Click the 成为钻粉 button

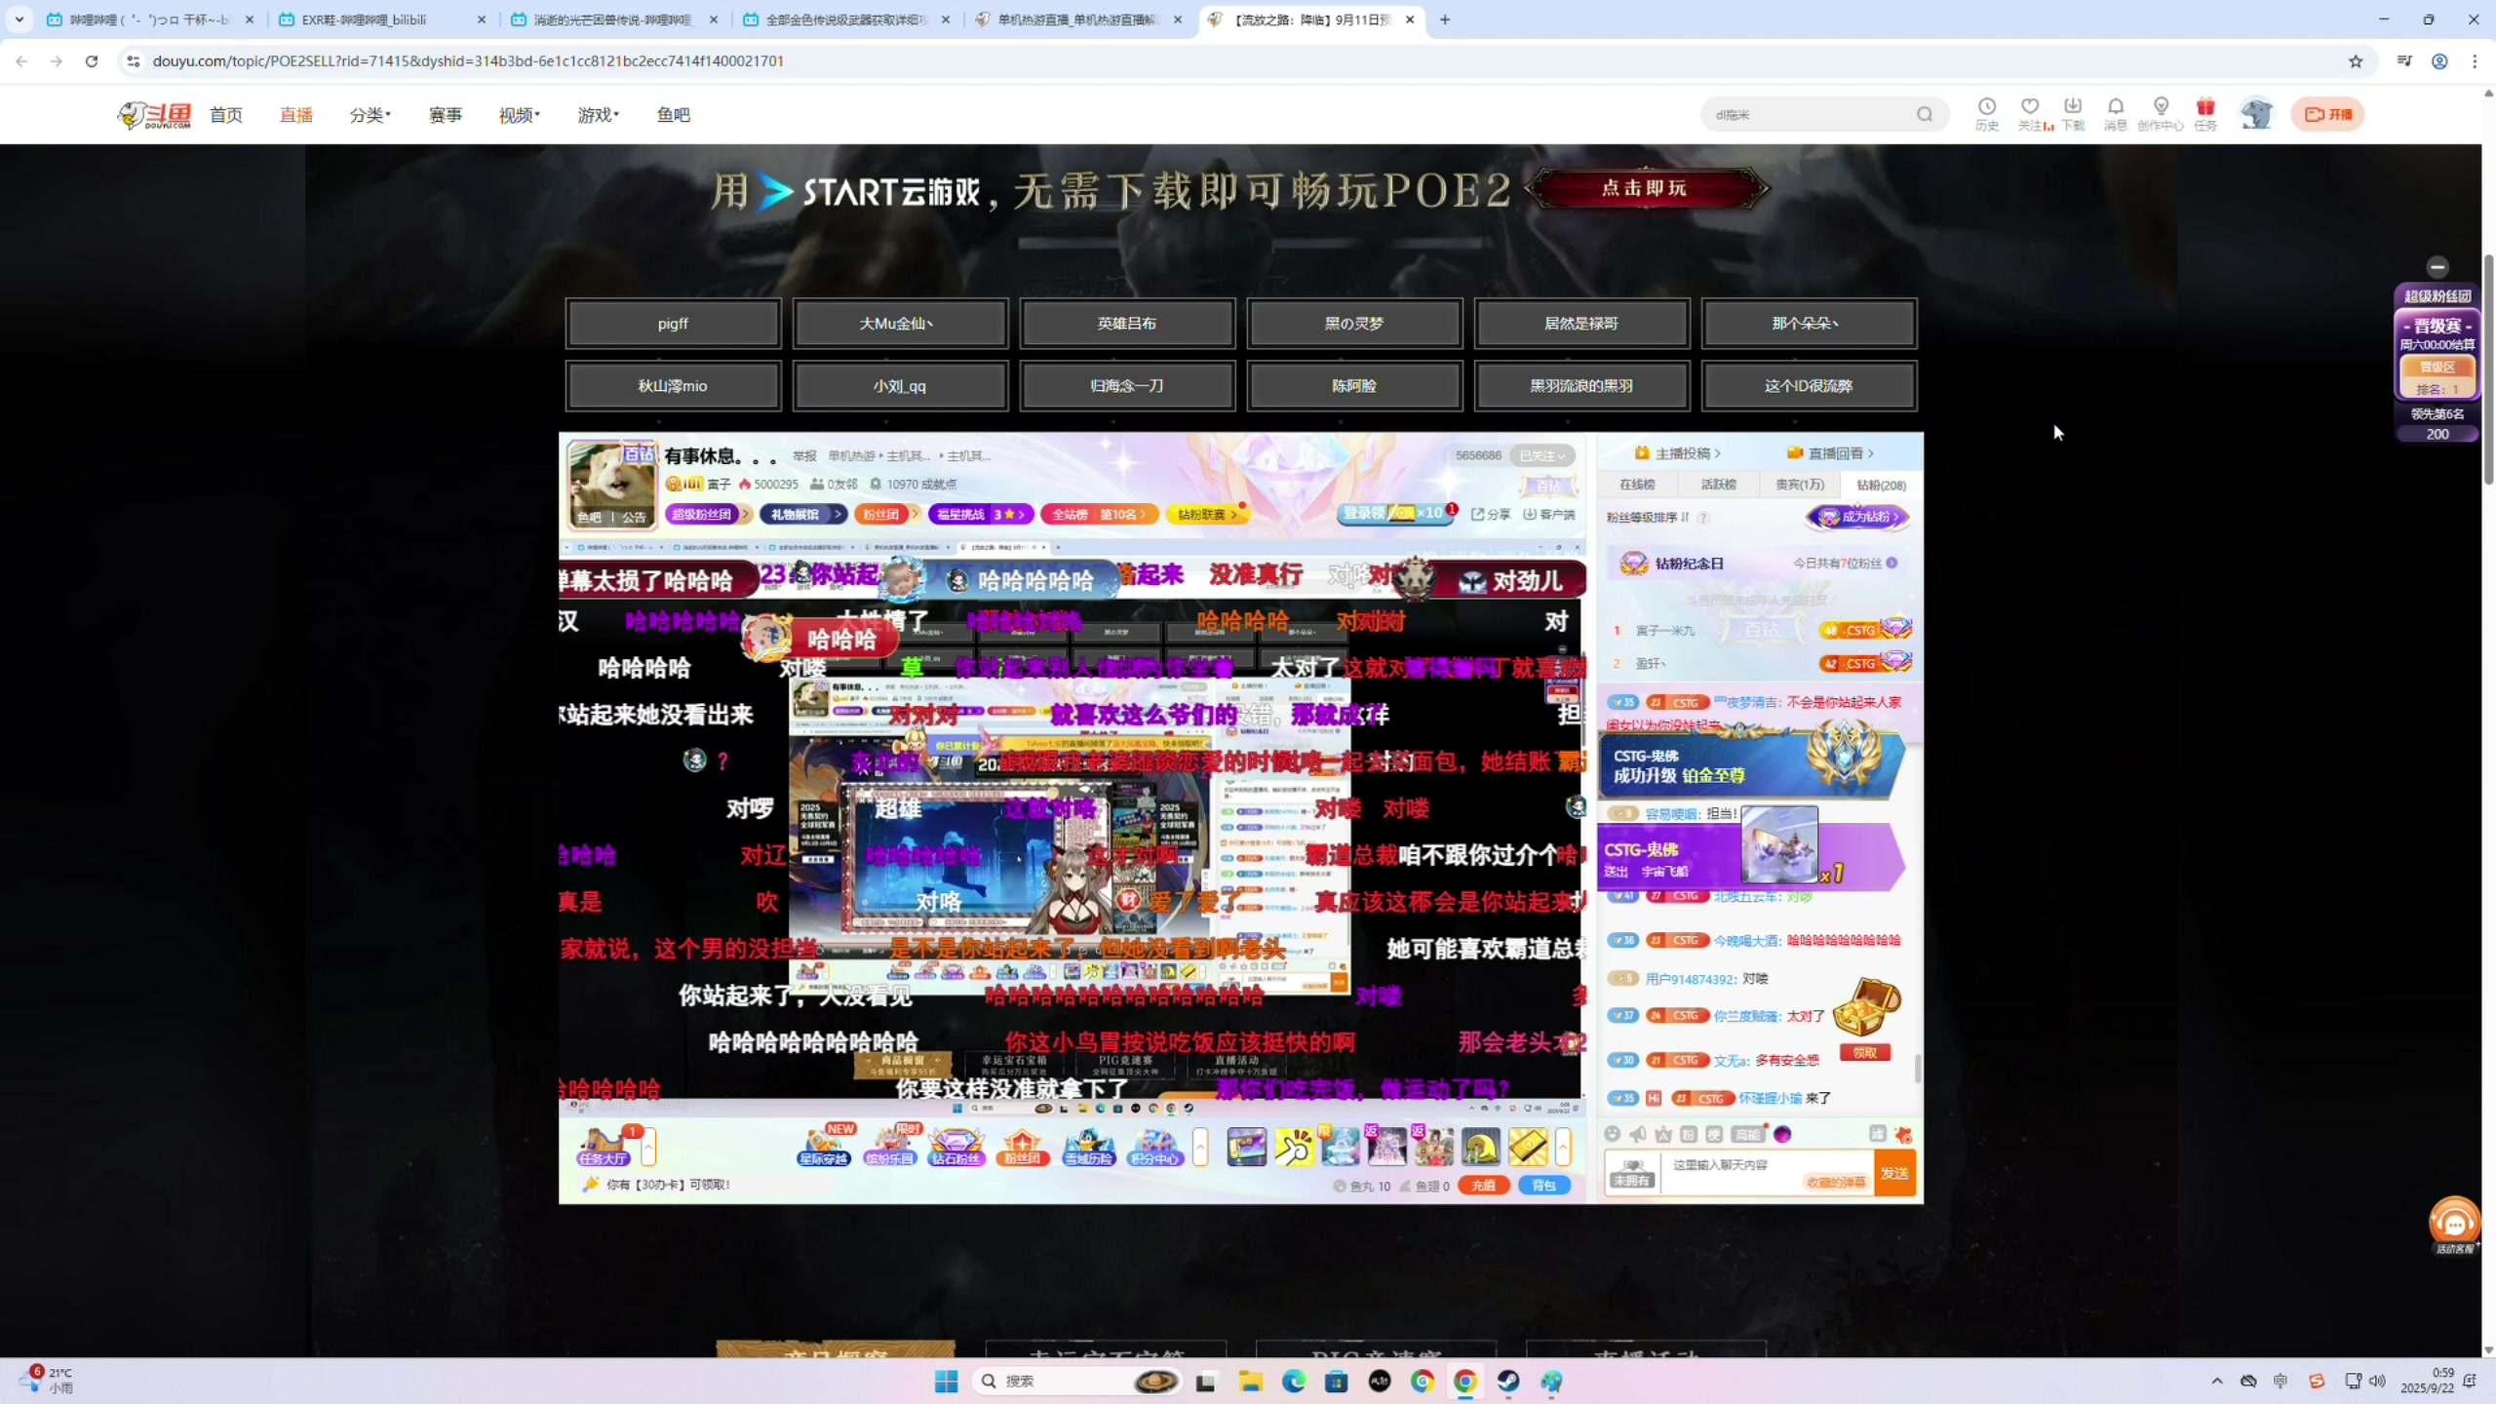(1859, 517)
